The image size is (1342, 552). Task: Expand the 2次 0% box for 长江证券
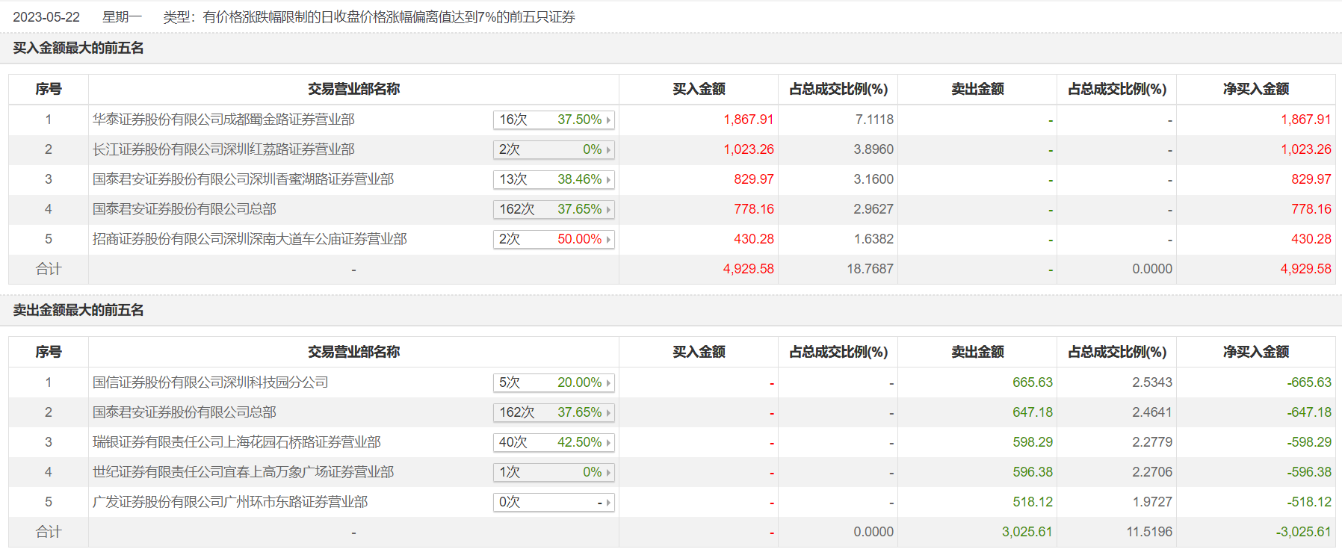(554, 149)
